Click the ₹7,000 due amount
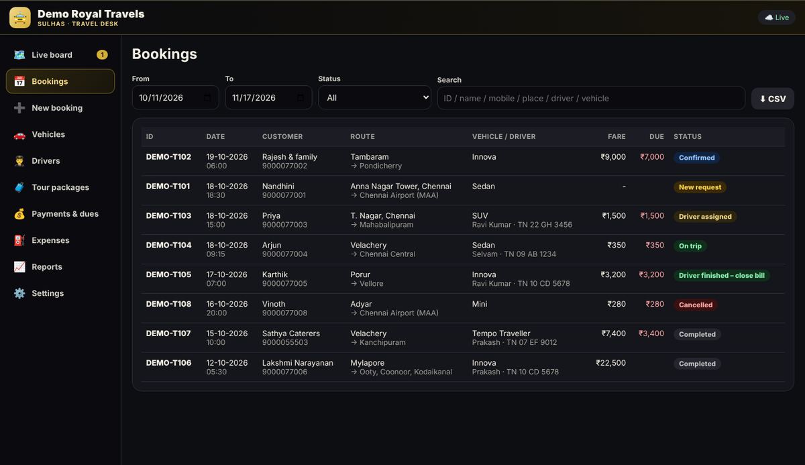The height and width of the screenshot is (465, 805). (x=652, y=157)
